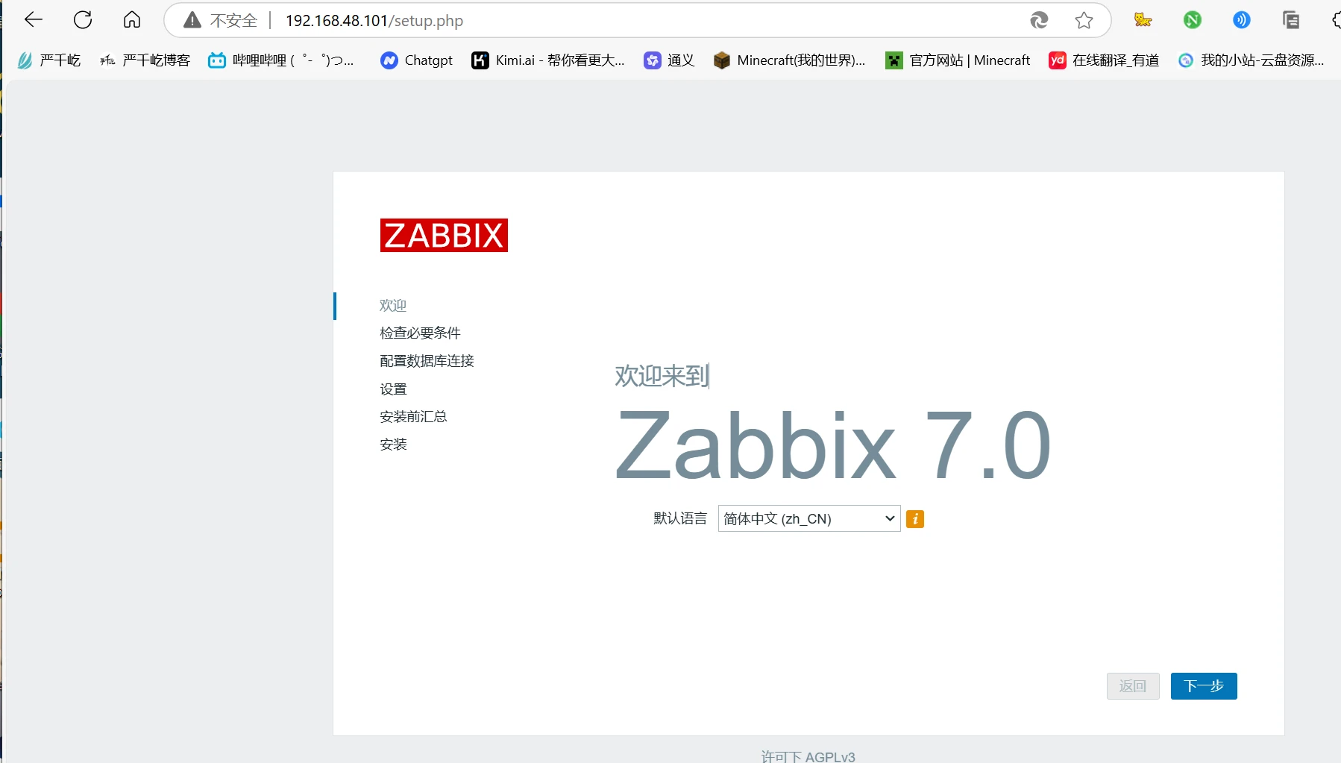Viewport: 1341px width, 763px height.
Task: Open the blue sound extension icon
Action: pyautogui.click(x=1241, y=20)
